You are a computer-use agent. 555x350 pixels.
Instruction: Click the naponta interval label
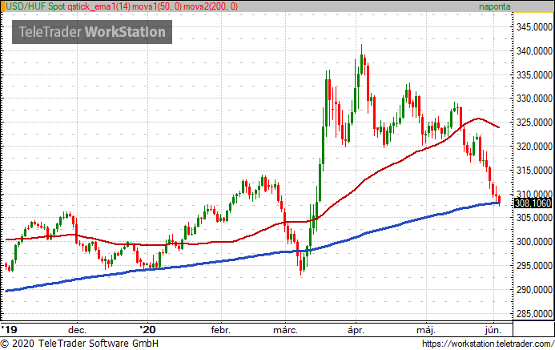pos(494,6)
